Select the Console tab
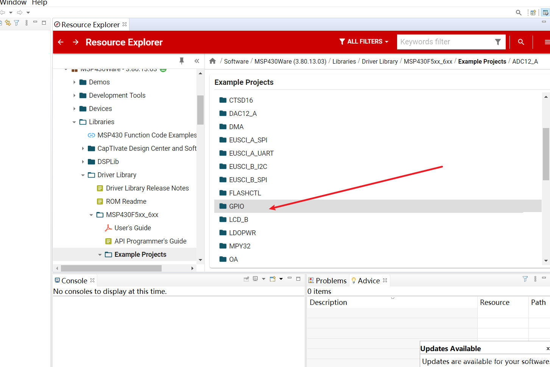Image resolution: width=550 pixels, height=367 pixels. (74, 281)
